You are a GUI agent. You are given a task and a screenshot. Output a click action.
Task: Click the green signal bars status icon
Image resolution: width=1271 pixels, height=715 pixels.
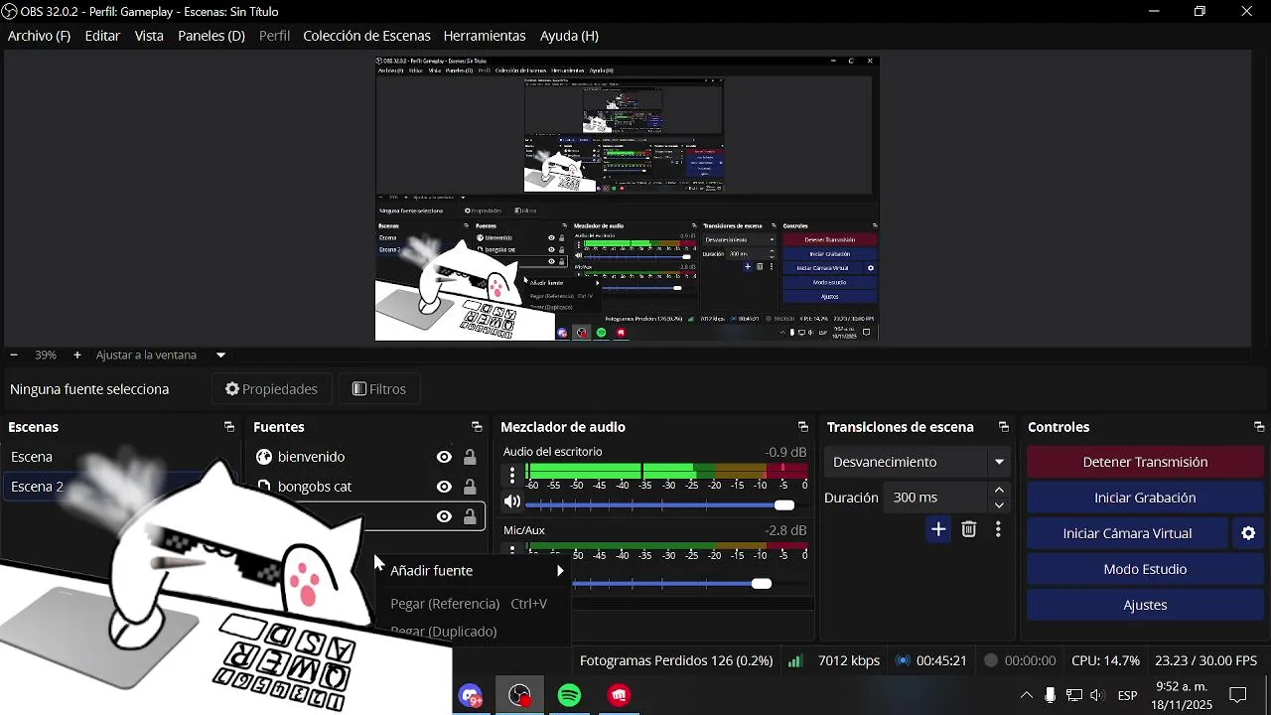click(x=795, y=660)
